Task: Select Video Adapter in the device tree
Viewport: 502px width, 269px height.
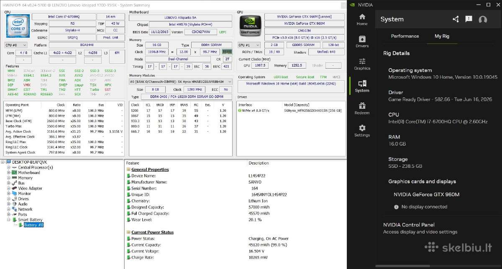Action: pos(30,188)
